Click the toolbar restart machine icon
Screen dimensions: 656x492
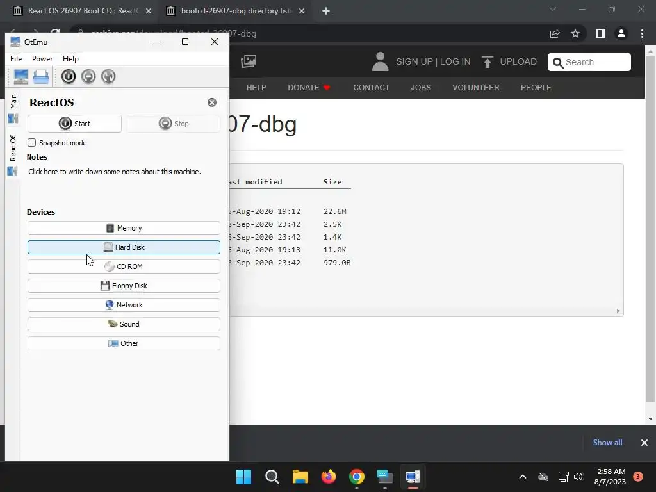[108, 77]
